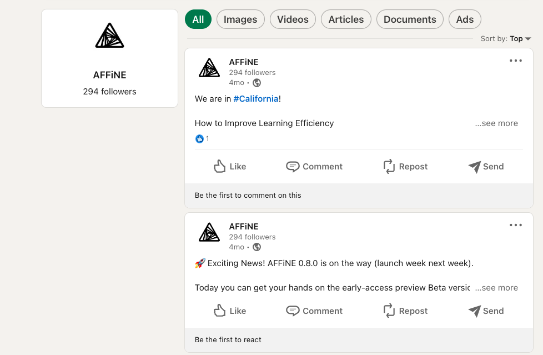Open the Documents filter
Image resolution: width=543 pixels, height=355 pixels.
410,19
